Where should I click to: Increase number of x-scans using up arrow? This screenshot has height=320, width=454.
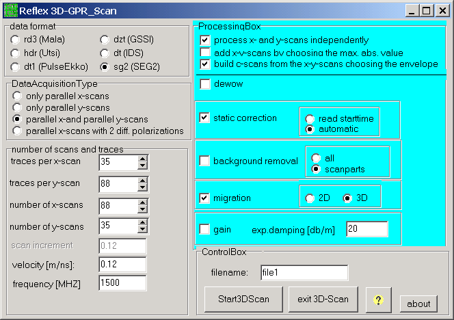pos(142,202)
